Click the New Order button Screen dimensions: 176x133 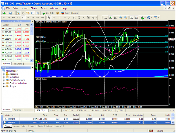pos(48,13)
